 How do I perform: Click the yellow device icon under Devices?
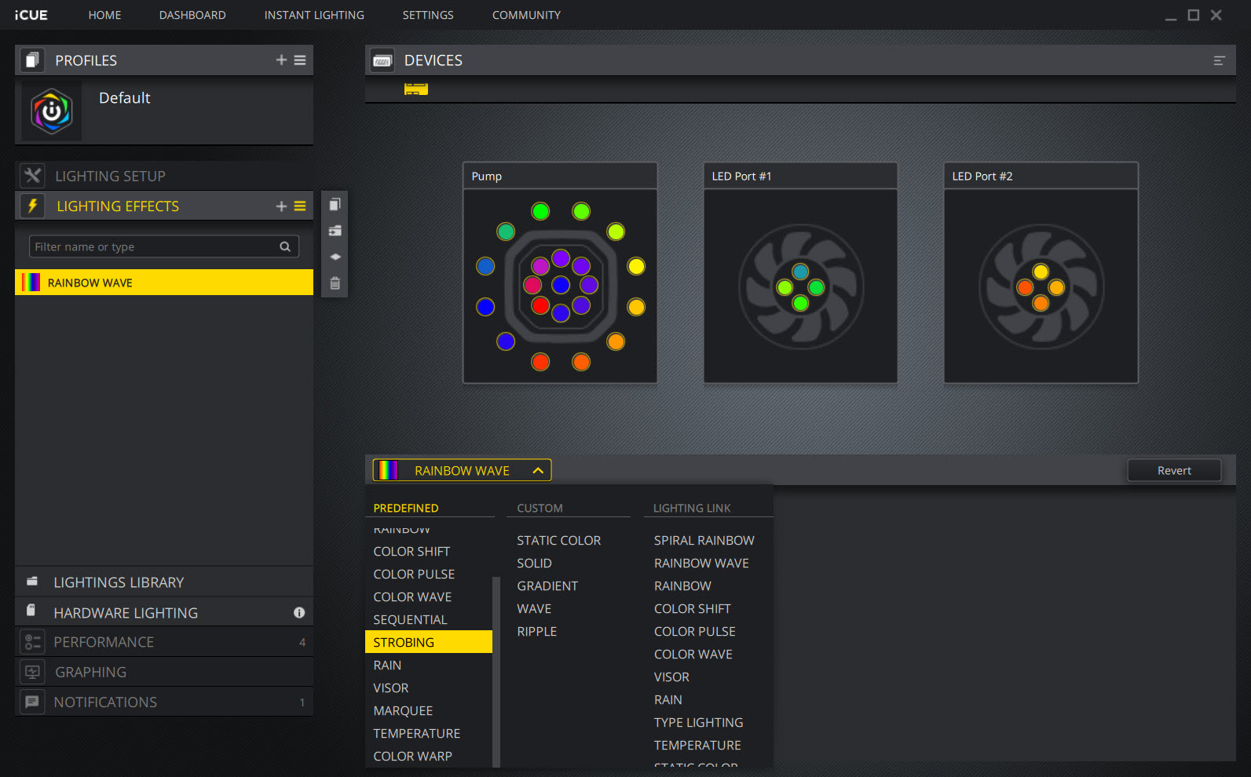coord(416,89)
